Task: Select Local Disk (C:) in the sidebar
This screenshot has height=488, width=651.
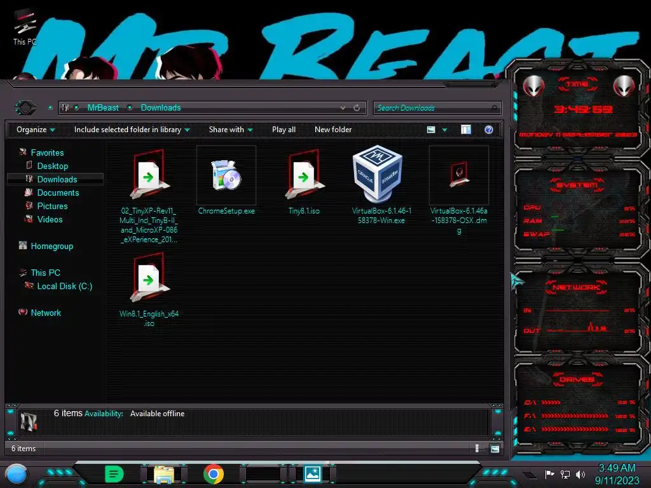Action: pos(64,286)
